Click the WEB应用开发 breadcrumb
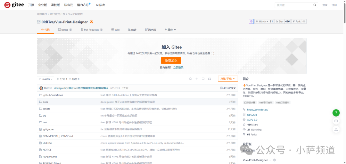Image resolution: width=346 pixels, height=164 pixels. tap(58, 14)
